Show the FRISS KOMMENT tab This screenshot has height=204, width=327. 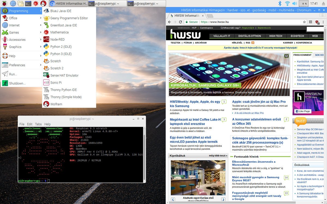pyautogui.click(x=302, y=55)
